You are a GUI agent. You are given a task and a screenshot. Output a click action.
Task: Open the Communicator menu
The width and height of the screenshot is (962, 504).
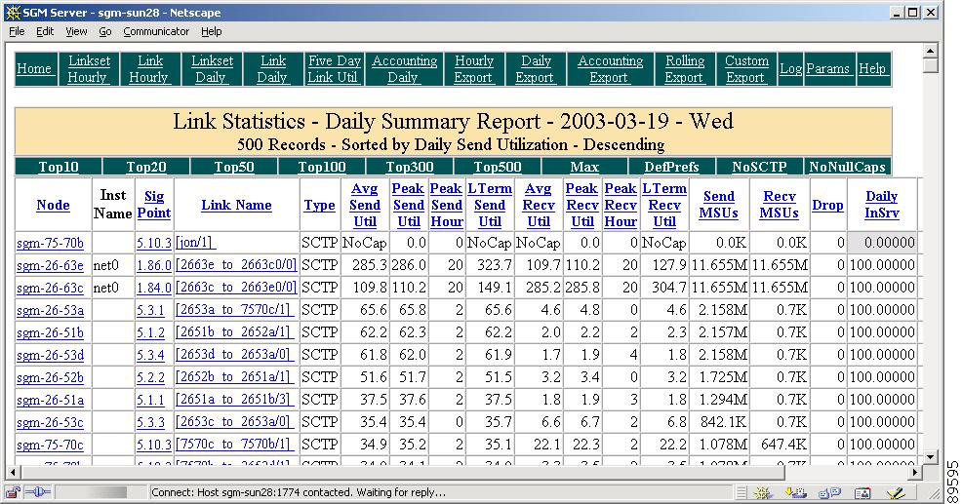click(156, 31)
